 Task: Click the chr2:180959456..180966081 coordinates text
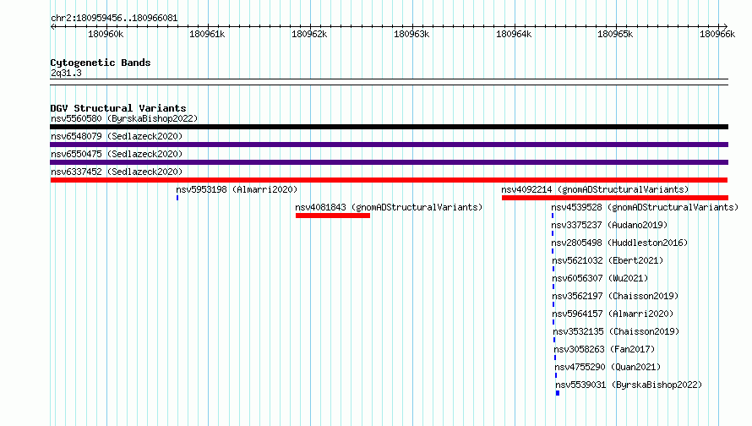[x=114, y=18]
